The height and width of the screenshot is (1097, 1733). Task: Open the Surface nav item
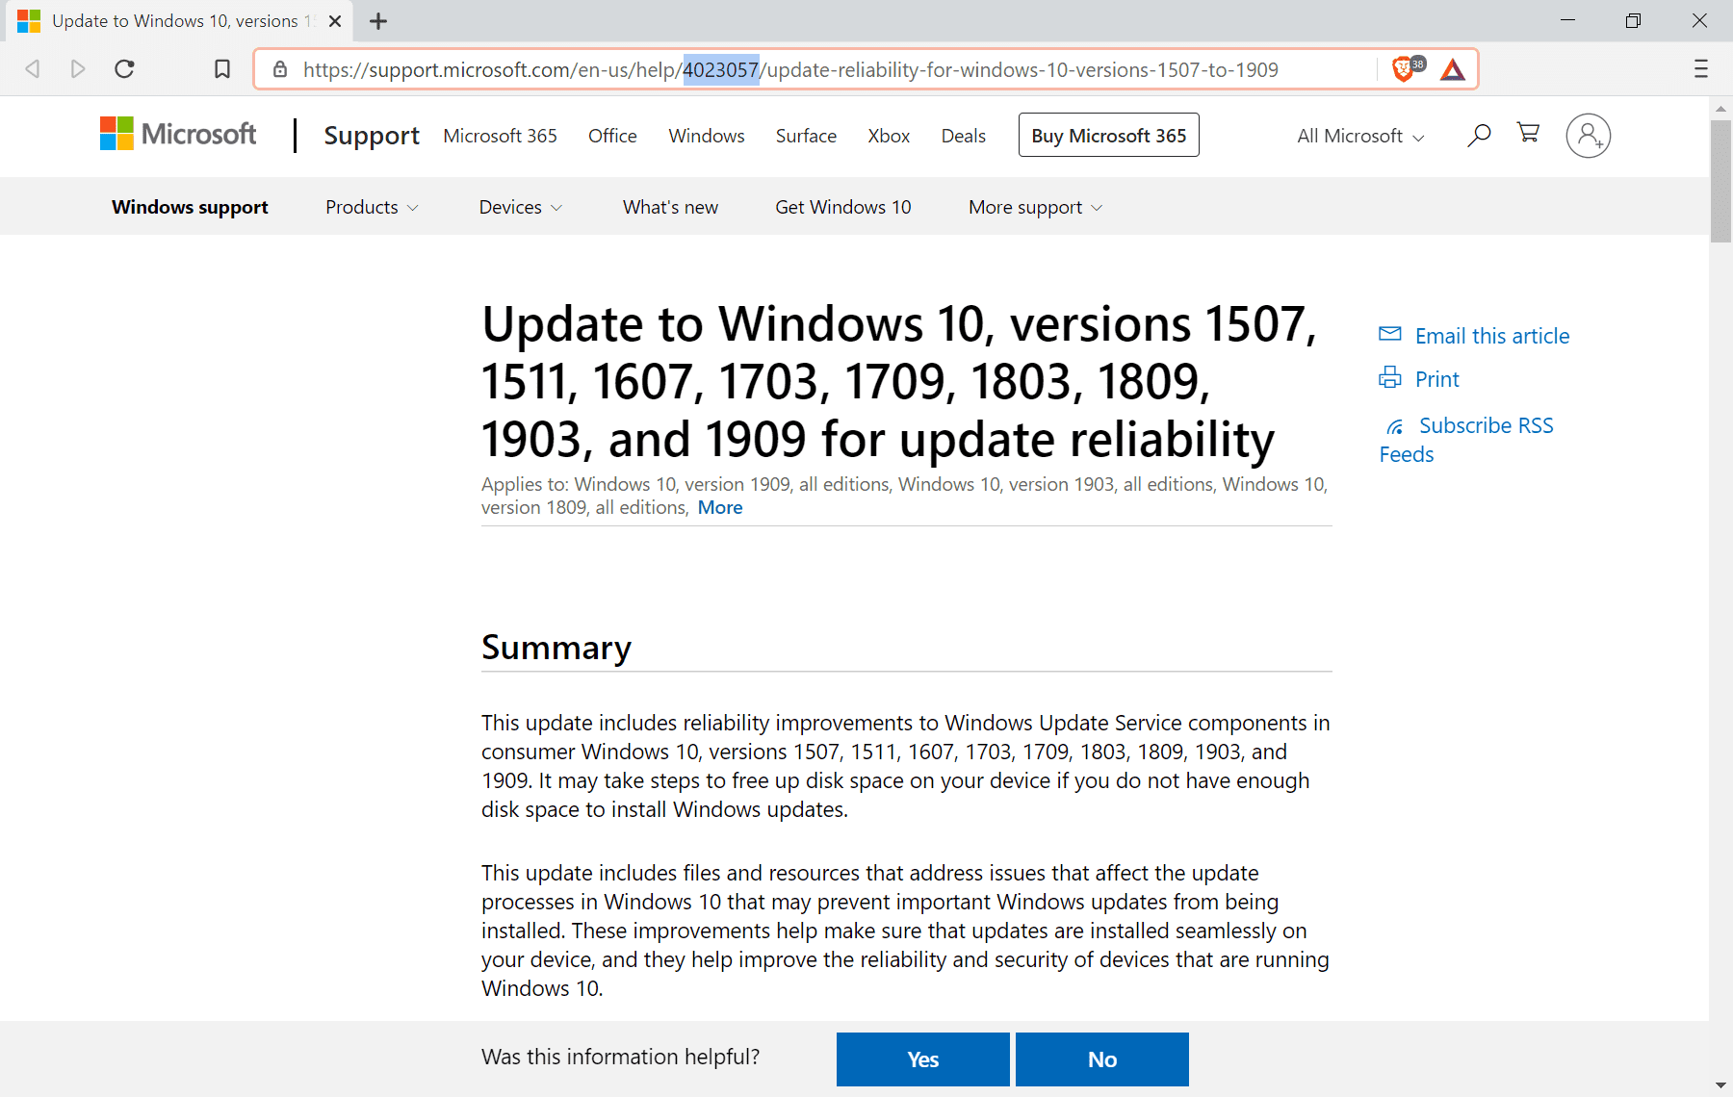[806, 136]
